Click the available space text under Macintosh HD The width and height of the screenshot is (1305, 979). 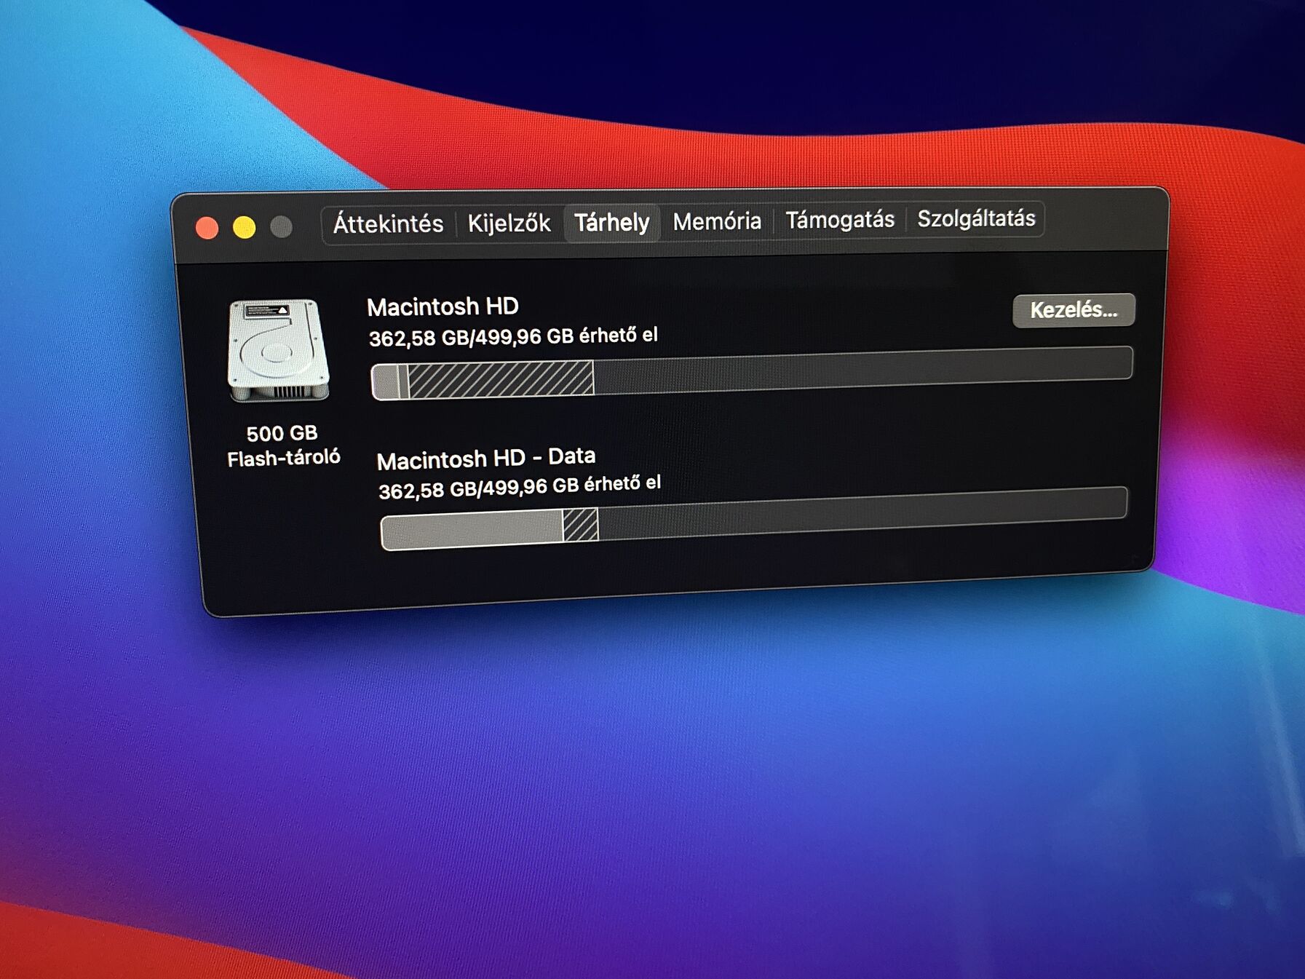(513, 337)
